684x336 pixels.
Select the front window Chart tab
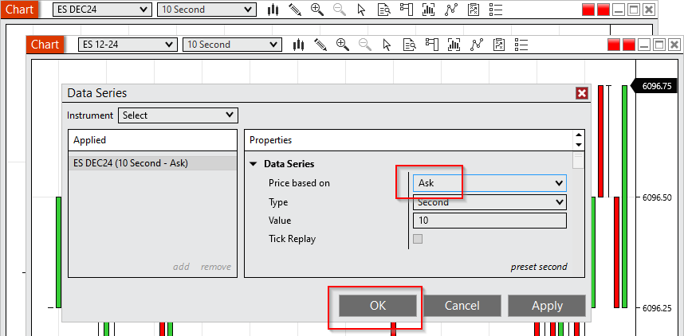(x=45, y=45)
